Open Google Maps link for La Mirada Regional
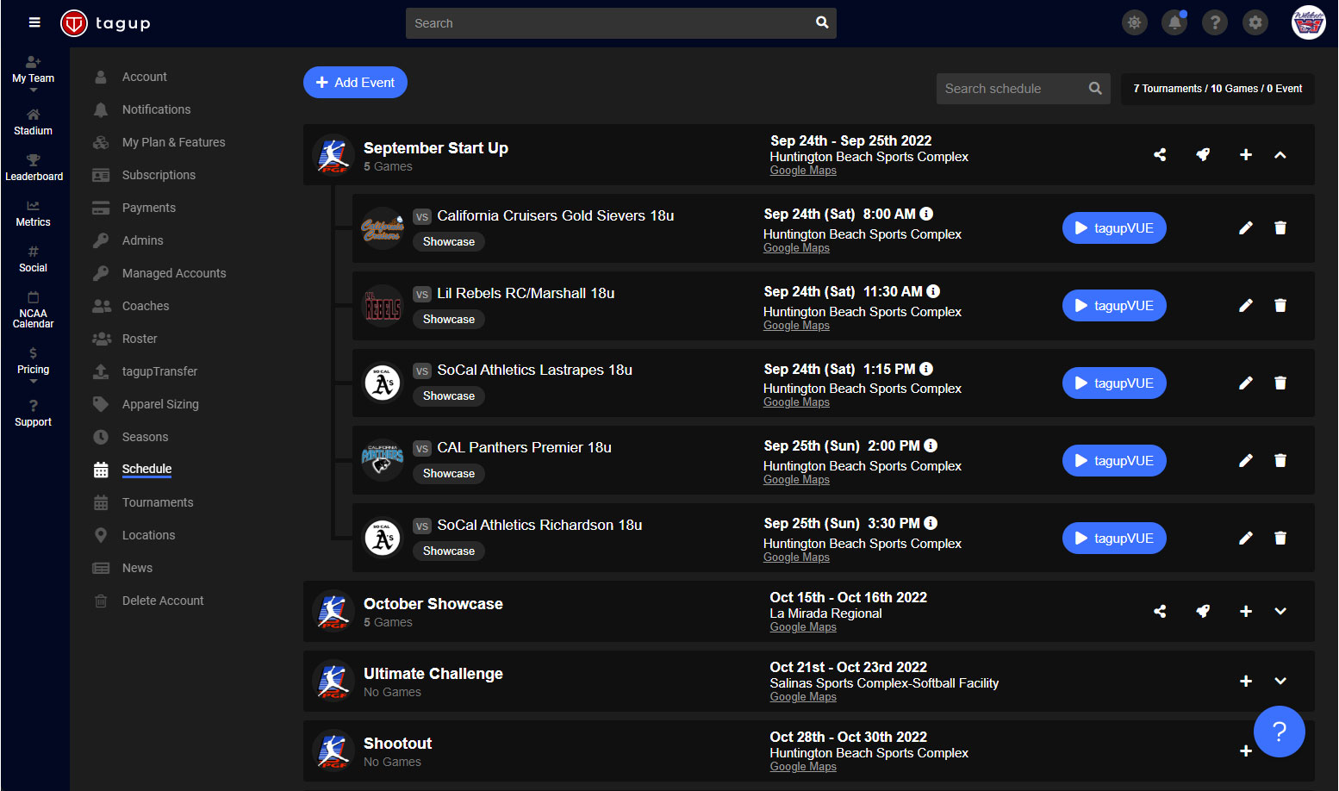This screenshot has width=1339, height=791. coord(803,627)
